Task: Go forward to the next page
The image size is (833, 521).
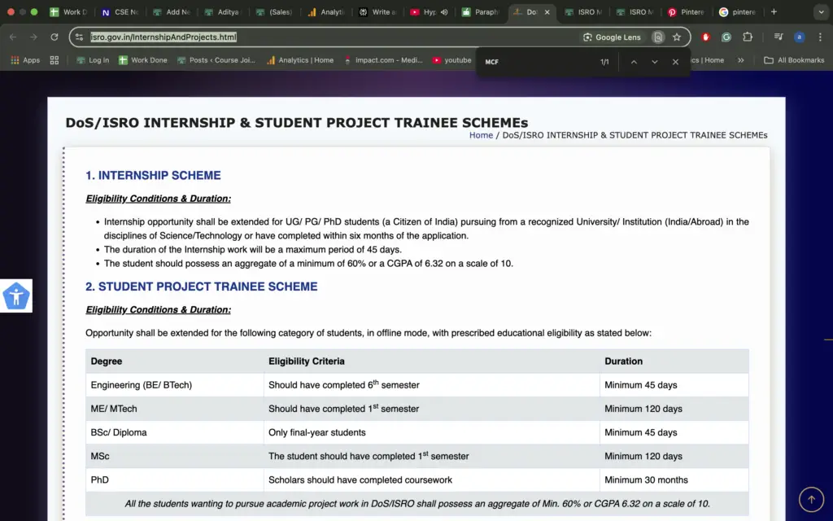Action: pyautogui.click(x=33, y=37)
